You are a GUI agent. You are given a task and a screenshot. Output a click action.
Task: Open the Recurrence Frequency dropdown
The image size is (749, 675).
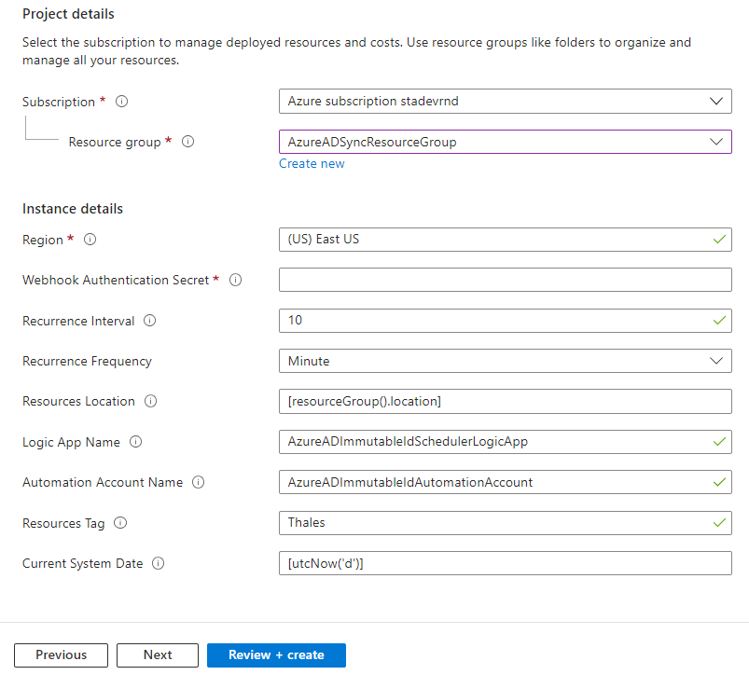tap(506, 361)
